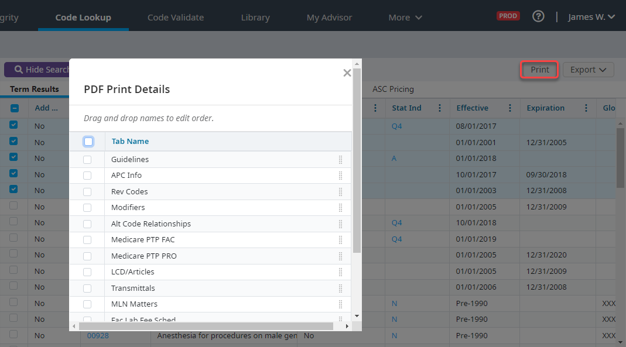Open the Expiration column kebab menu
Image resolution: width=626 pixels, height=347 pixels.
click(x=586, y=108)
